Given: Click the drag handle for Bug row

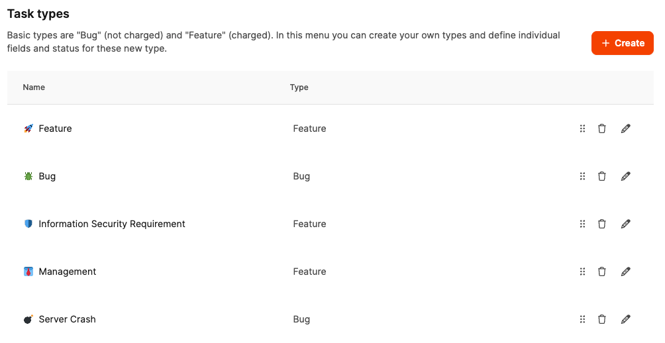Looking at the screenshot, I should (x=582, y=176).
